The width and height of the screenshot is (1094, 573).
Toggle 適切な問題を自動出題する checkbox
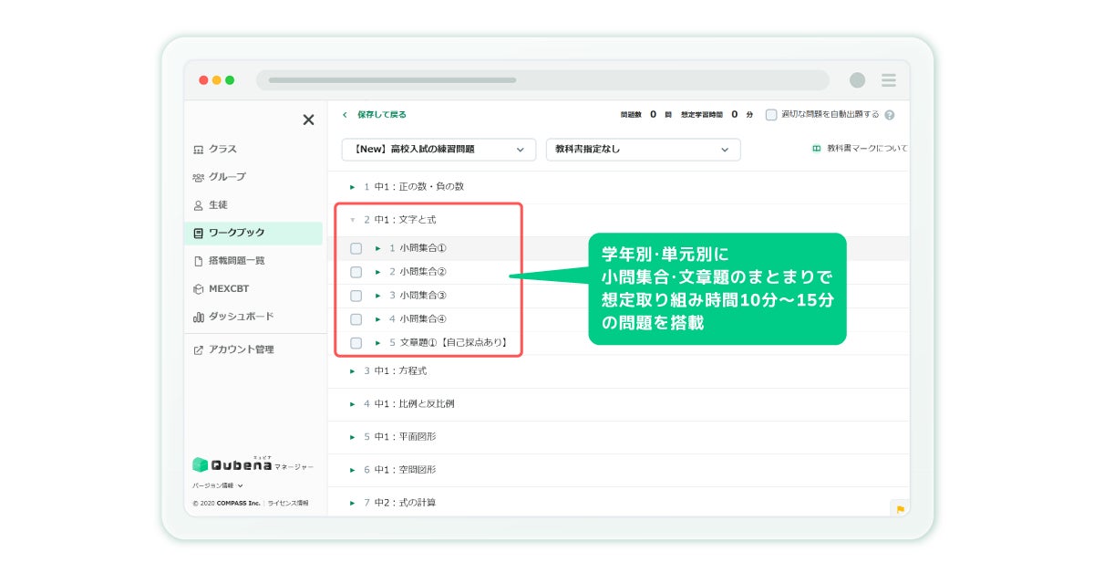(771, 115)
